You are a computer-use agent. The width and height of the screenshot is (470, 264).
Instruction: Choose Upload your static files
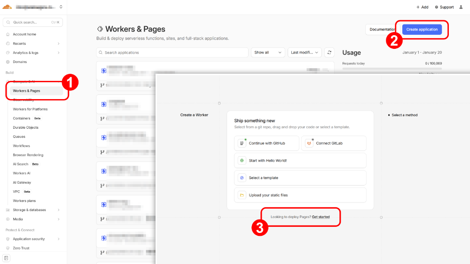pyautogui.click(x=300, y=195)
